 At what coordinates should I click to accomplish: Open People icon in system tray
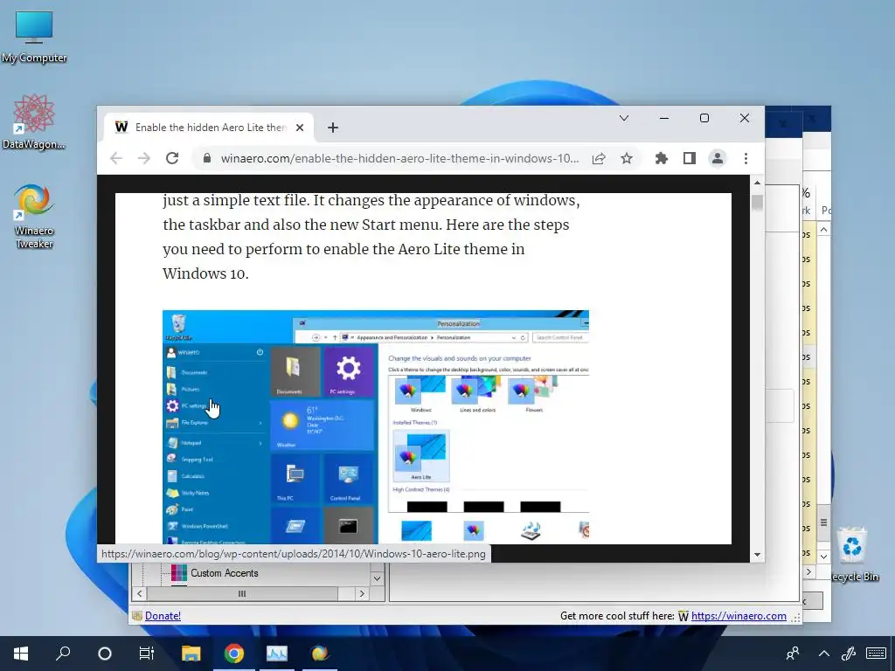click(x=793, y=654)
